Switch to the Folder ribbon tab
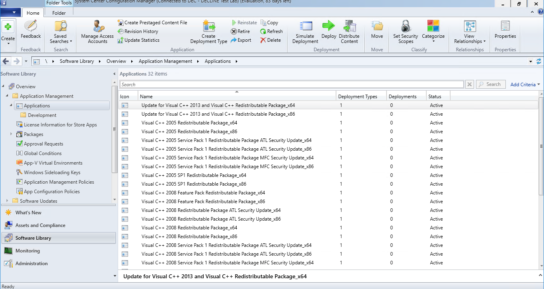This screenshot has height=289, width=544. click(x=59, y=13)
